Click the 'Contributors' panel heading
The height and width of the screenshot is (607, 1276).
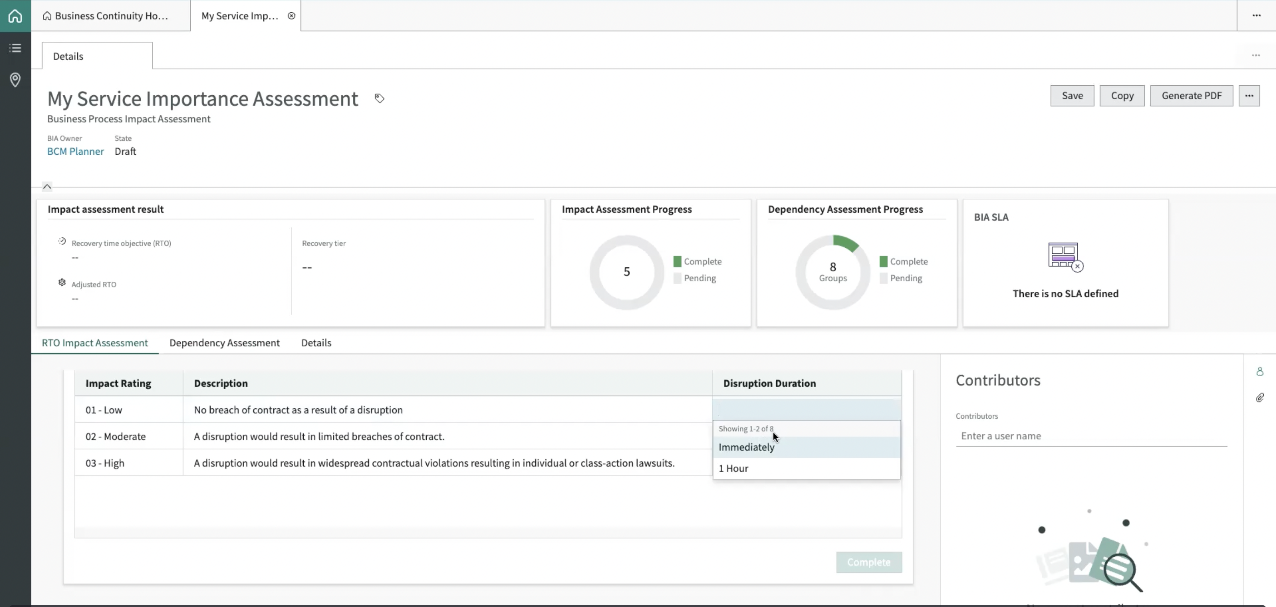coord(998,380)
